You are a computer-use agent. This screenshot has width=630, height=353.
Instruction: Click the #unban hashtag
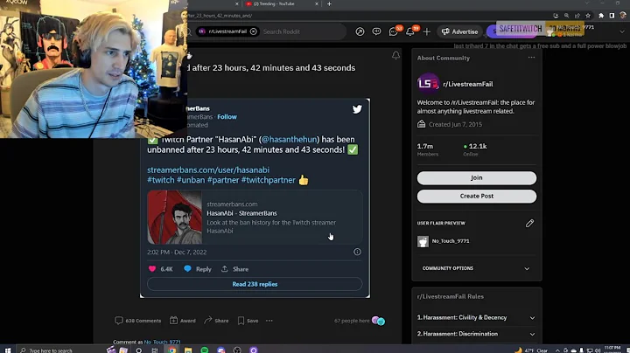coord(191,180)
